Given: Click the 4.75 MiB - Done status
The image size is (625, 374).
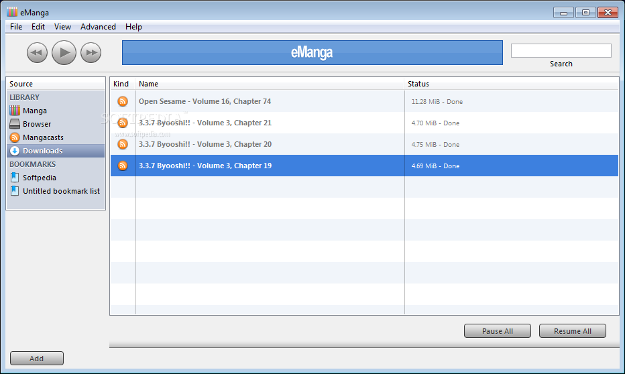Looking at the screenshot, I should point(435,145).
